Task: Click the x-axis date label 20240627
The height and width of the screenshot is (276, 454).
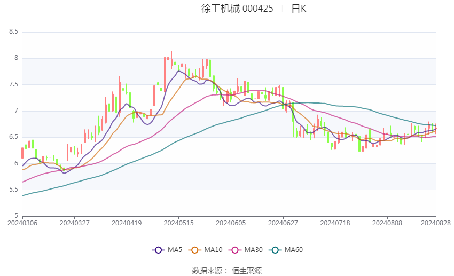Action: pyautogui.click(x=283, y=223)
